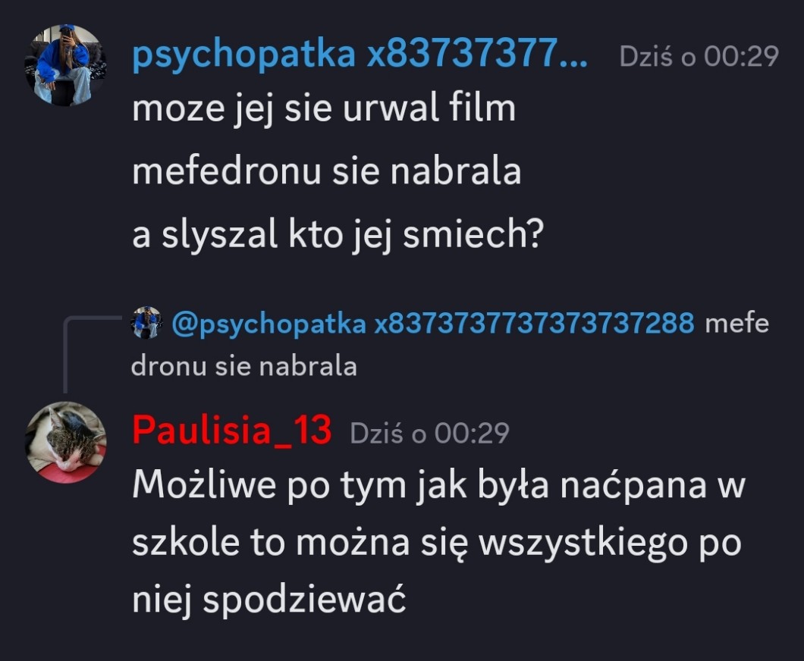The height and width of the screenshot is (661, 804).
Task: Select message 'mefedronu sie nabrala'
Action: tap(327, 171)
